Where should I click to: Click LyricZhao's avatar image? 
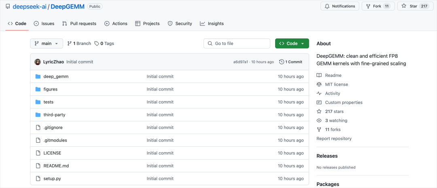tap(38, 62)
